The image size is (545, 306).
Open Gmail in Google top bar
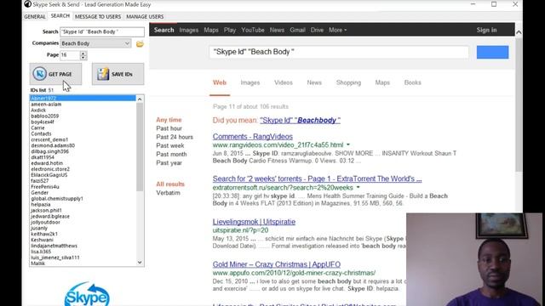(x=297, y=30)
